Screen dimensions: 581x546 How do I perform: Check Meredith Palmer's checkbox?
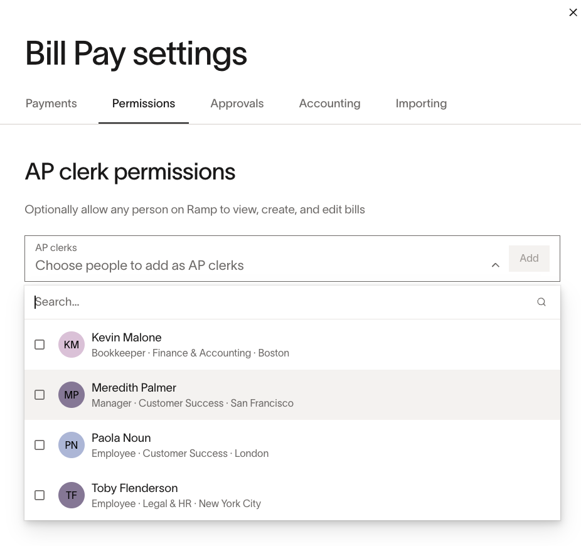(x=40, y=395)
